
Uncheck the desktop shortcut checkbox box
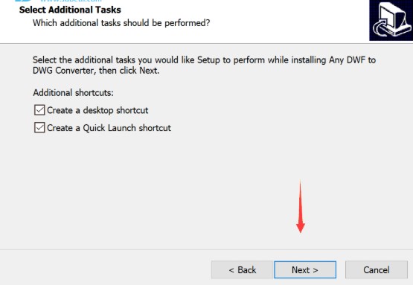39,110
